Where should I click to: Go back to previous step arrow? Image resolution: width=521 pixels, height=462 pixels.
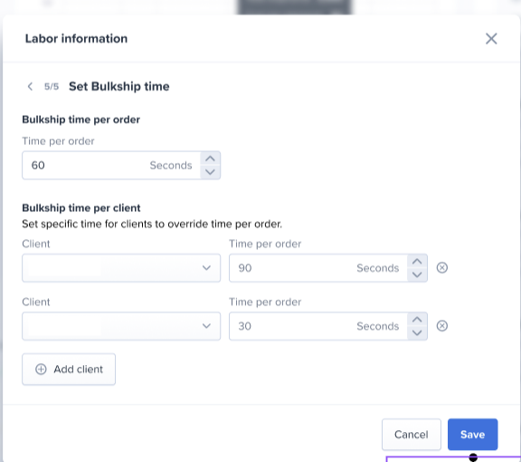(30, 87)
